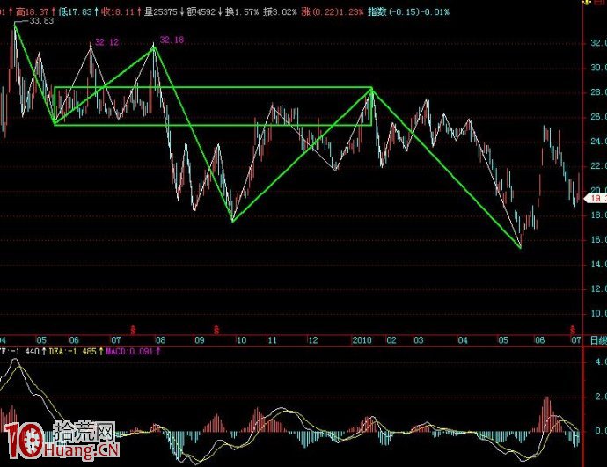Select the 02 month marker on time axis
This screenshot has width=607, height=467.
[391, 340]
